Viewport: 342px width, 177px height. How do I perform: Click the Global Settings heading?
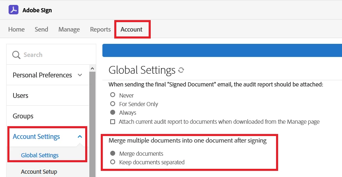142,70
